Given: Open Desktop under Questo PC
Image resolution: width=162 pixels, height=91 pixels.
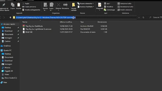Looking at the screenshot, I should 8,54.
